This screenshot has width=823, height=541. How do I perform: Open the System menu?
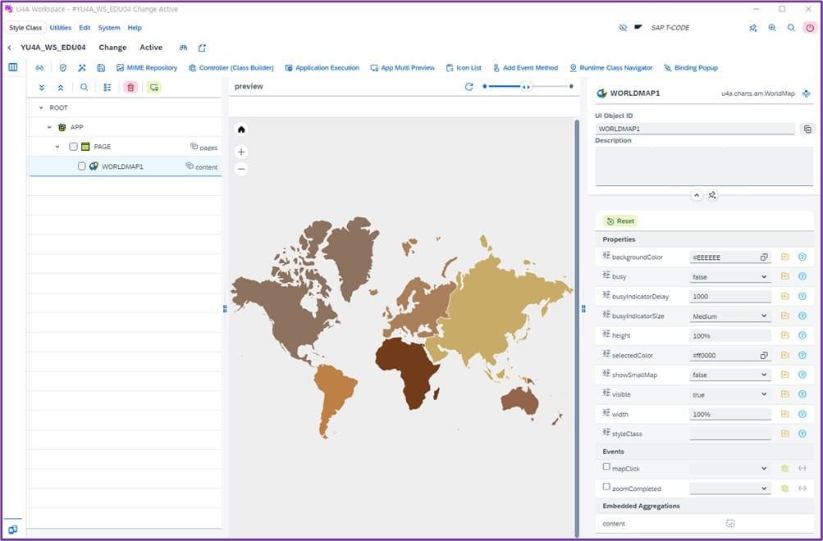(109, 28)
